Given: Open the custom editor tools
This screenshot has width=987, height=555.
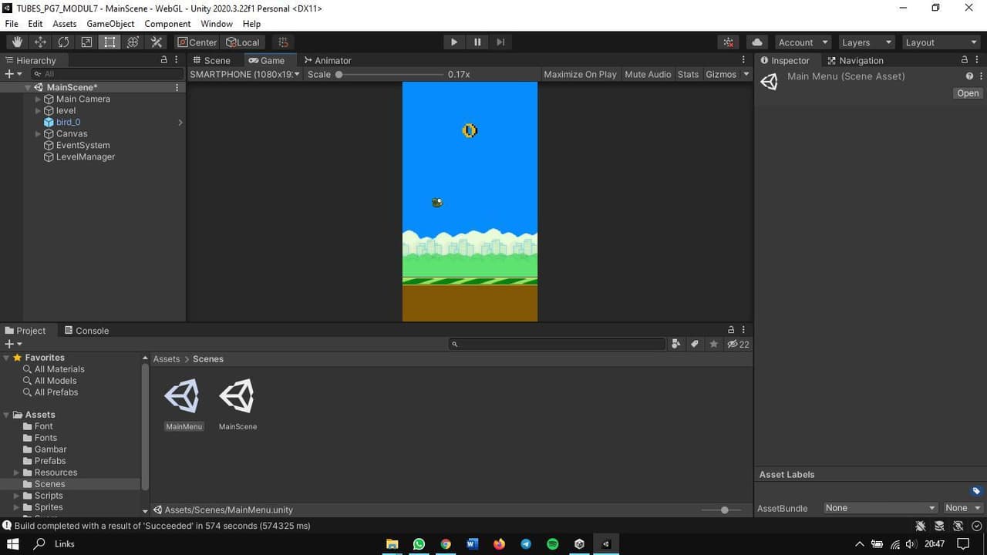Looking at the screenshot, I should click(x=157, y=42).
